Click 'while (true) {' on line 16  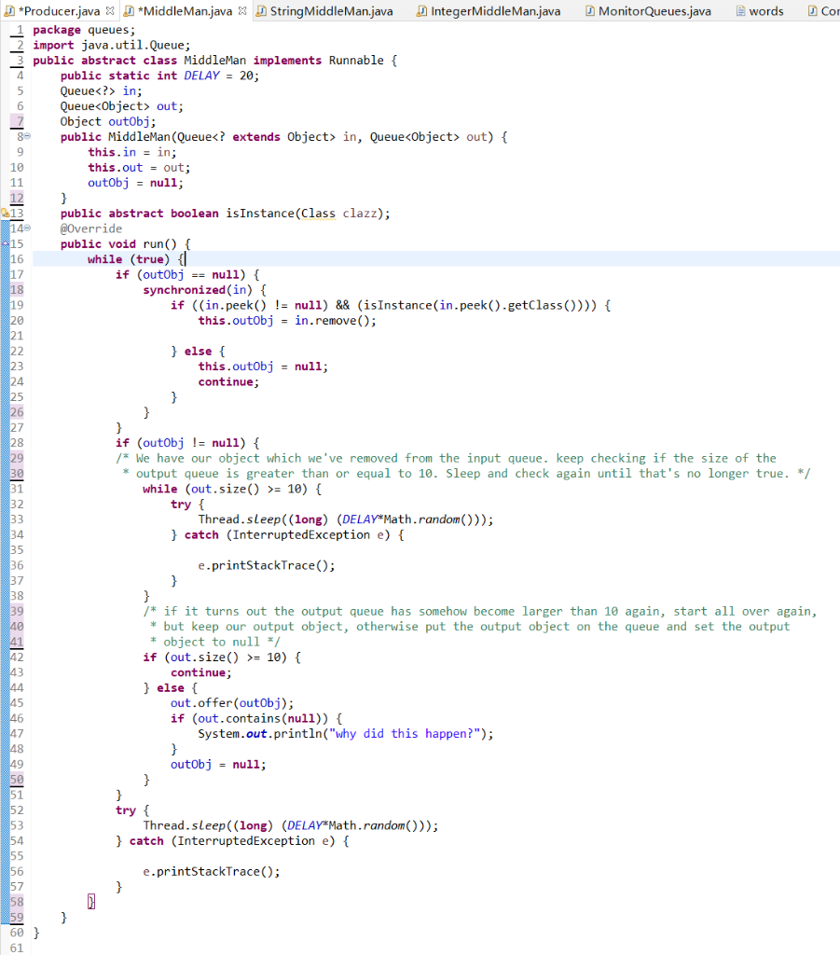click(x=136, y=259)
